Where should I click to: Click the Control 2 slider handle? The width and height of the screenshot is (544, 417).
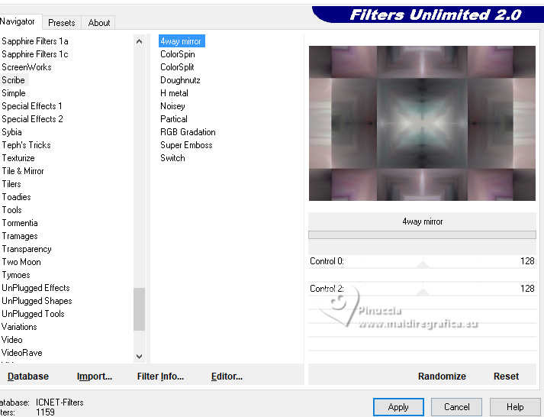click(423, 292)
